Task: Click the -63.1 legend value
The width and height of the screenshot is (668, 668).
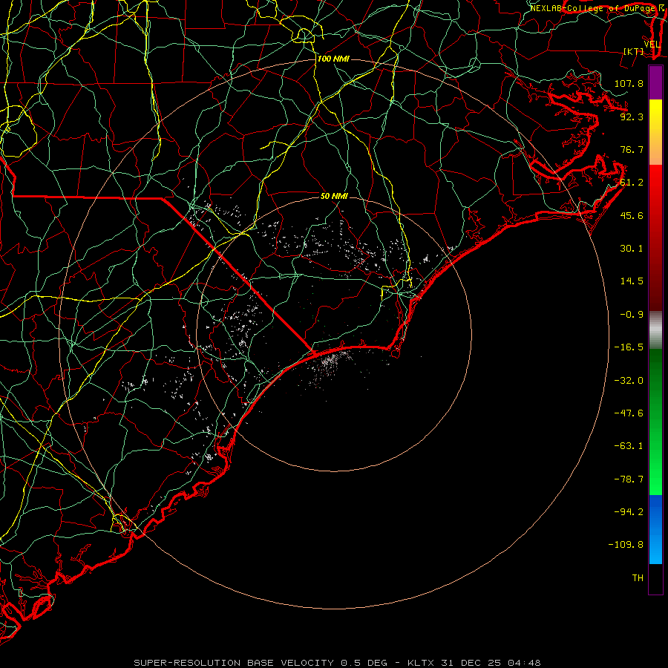Action: [629, 446]
